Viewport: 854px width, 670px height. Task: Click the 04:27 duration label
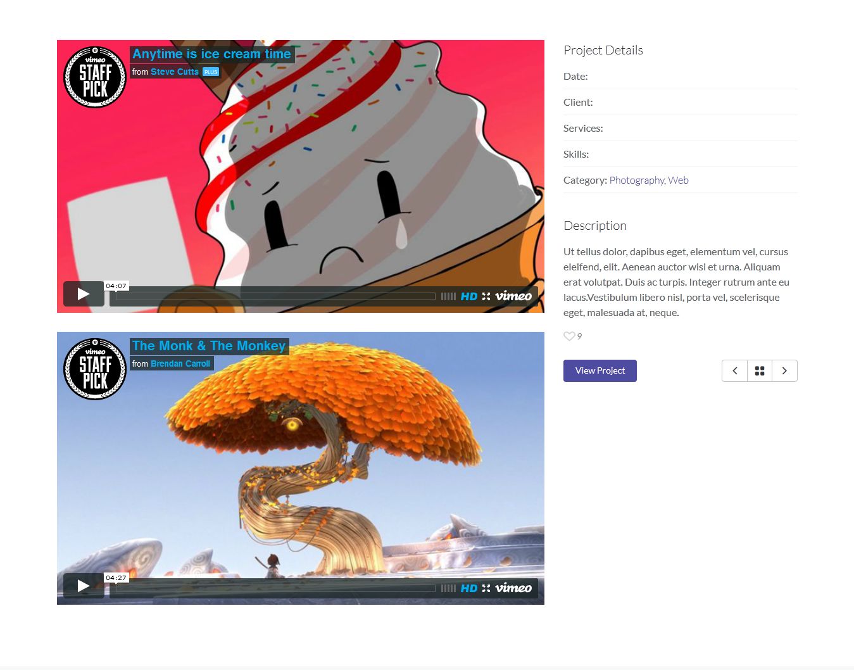pyautogui.click(x=116, y=578)
